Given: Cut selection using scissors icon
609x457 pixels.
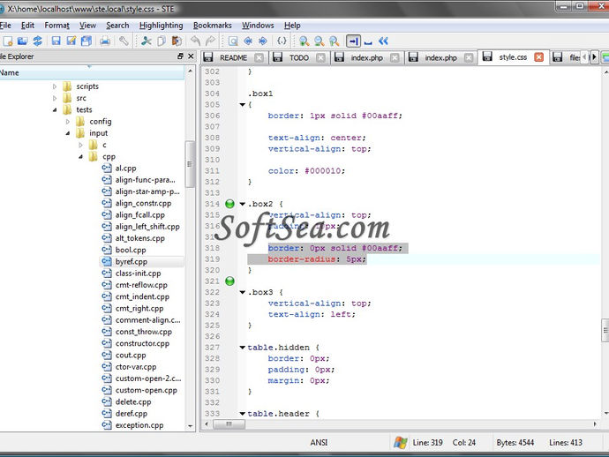Looking at the screenshot, I should tap(147, 41).
